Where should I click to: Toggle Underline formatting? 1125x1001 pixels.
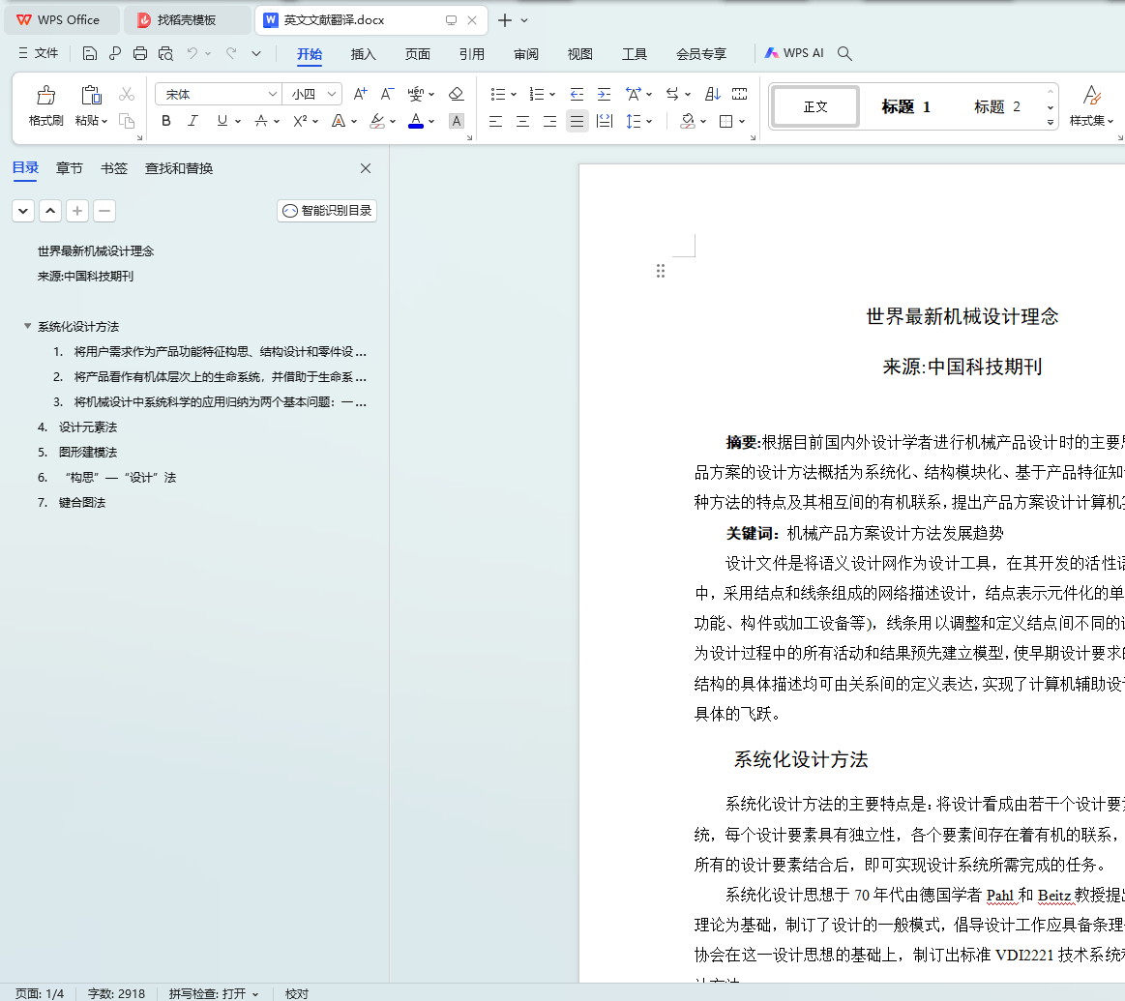pyautogui.click(x=222, y=121)
